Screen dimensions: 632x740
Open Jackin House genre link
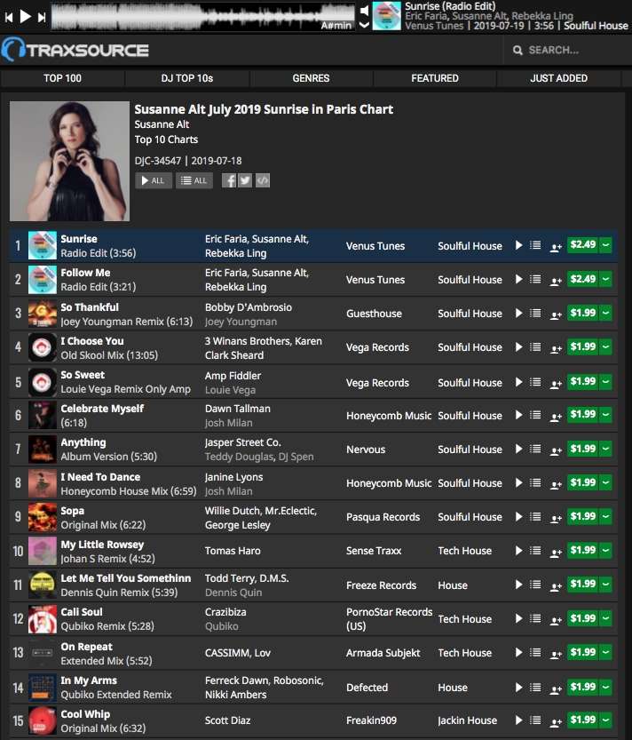pyautogui.click(x=468, y=720)
